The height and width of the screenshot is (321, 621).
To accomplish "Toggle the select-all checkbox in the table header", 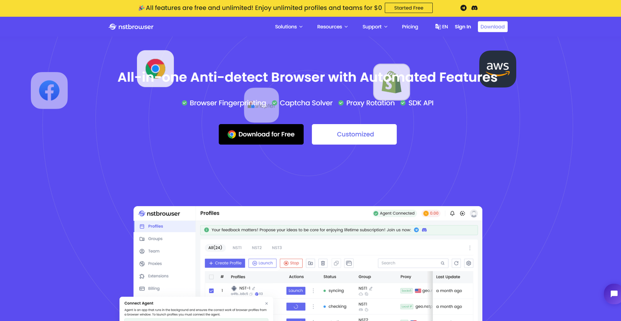I will pyautogui.click(x=211, y=277).
